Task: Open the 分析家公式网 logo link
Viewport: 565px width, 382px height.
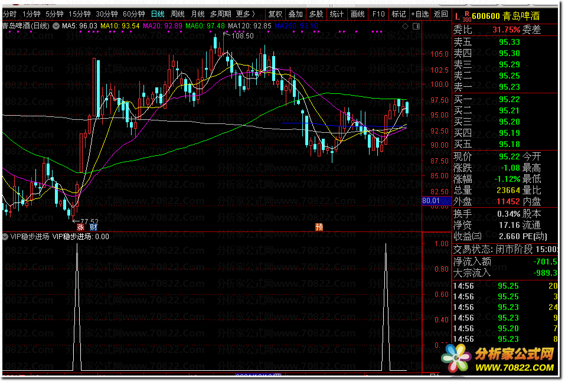Action: point(498,360)
